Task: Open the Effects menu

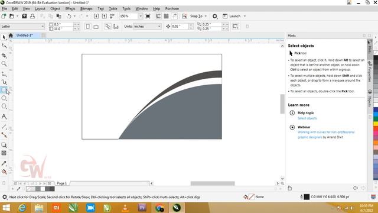Action: coord(70,8)
